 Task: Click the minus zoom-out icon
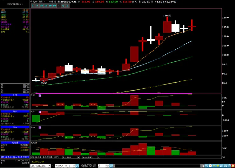click(214, 166)
